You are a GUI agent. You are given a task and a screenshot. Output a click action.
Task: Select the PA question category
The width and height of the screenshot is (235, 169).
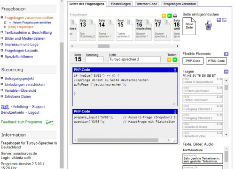185,76
